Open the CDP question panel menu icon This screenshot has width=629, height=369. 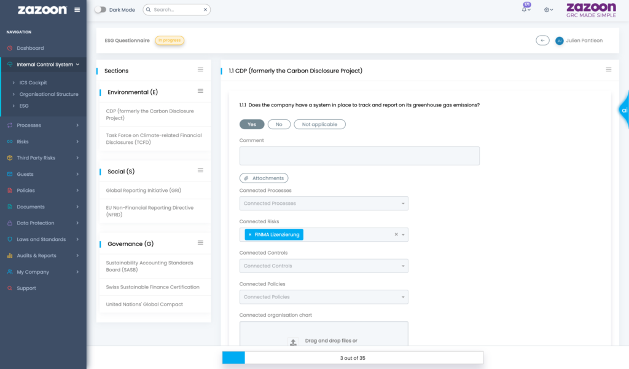[609, 70]
